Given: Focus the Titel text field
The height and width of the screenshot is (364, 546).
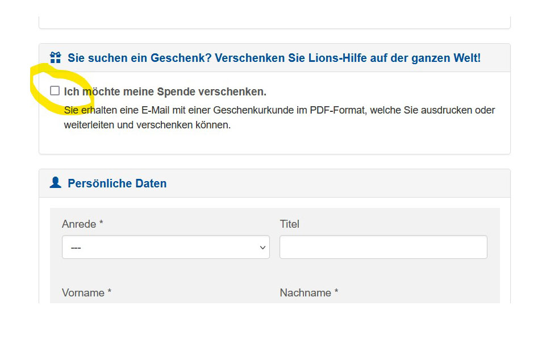Looking at the screenshot, I should tap(384, 247).
